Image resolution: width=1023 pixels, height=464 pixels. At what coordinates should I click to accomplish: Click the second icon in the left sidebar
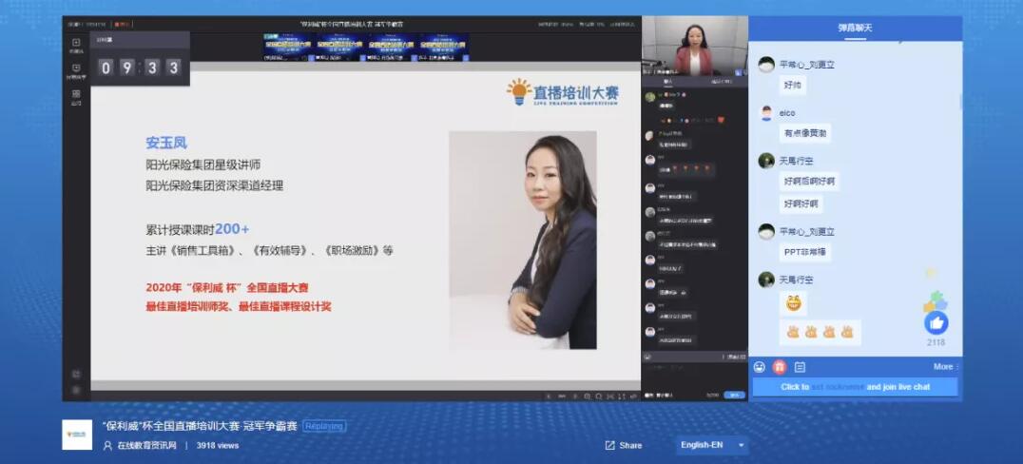[76, 69]
